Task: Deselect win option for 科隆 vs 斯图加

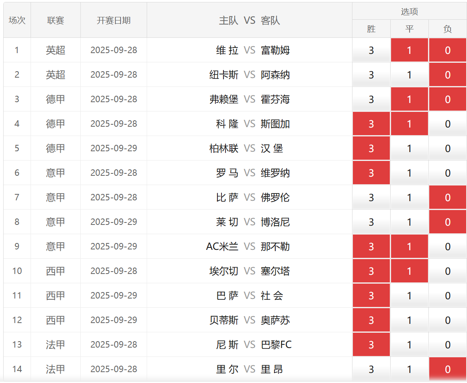Action: tap(371, 124)
